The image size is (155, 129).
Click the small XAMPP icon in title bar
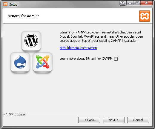(5, 4)
